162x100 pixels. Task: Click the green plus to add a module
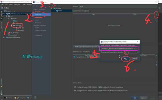52,6
